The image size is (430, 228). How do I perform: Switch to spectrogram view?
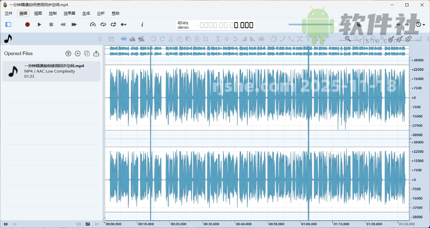(132, 39)
